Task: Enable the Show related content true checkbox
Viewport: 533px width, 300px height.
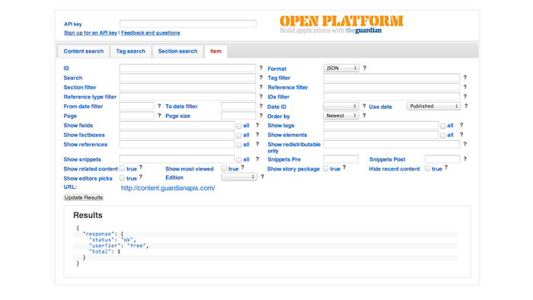Action: click(123, 168)
